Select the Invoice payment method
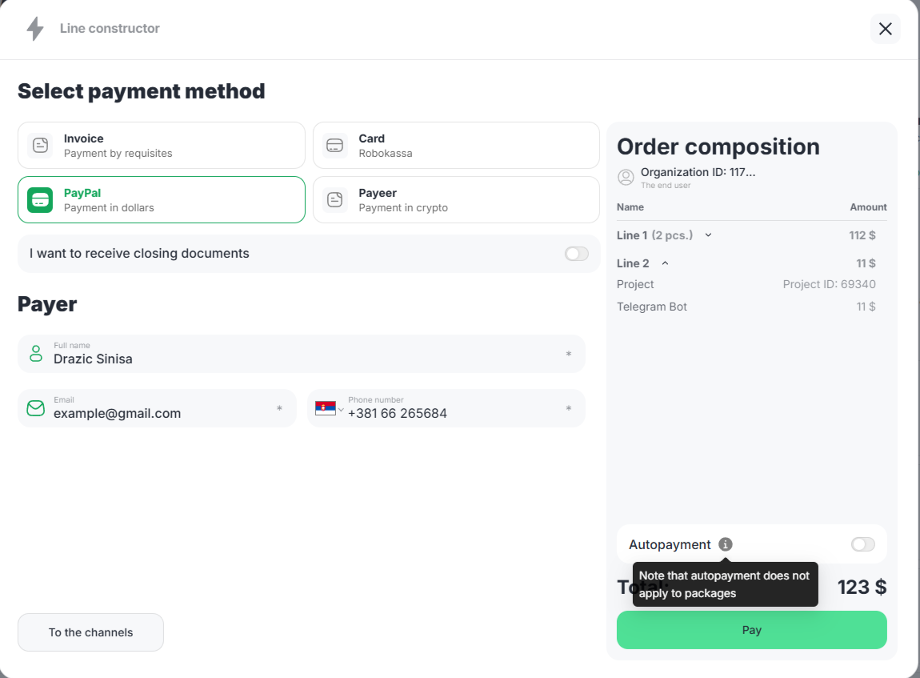The width and height of the screenshot is (920, 678). tap(162, 145)
